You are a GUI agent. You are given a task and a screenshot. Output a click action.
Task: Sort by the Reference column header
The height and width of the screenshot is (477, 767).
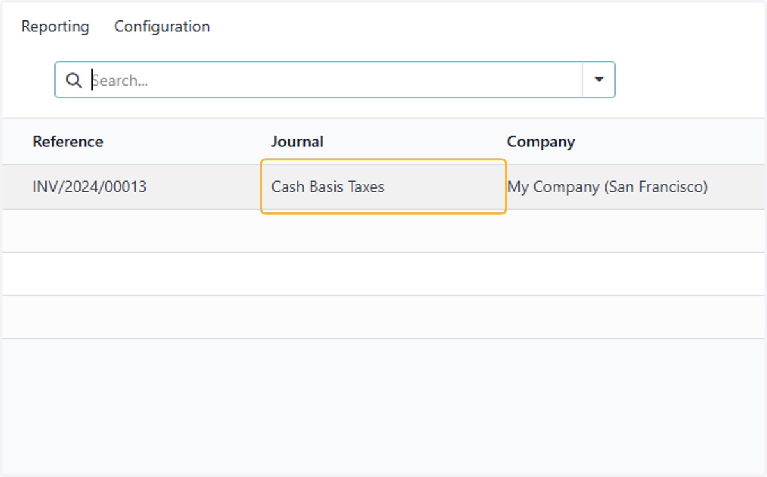tap(68, 141)
